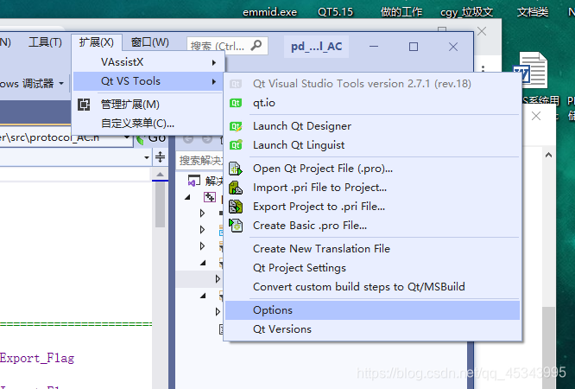Image resolution: width=575 pixels, height=389 pixels.
Task: Click the Open Qt Project File icon
Action: pos(236,169)
